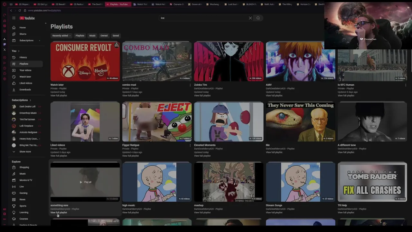Open the TR Help Tomb Raider thumbnail
This screenshot has width=412, height=232.
pos(372,182)
